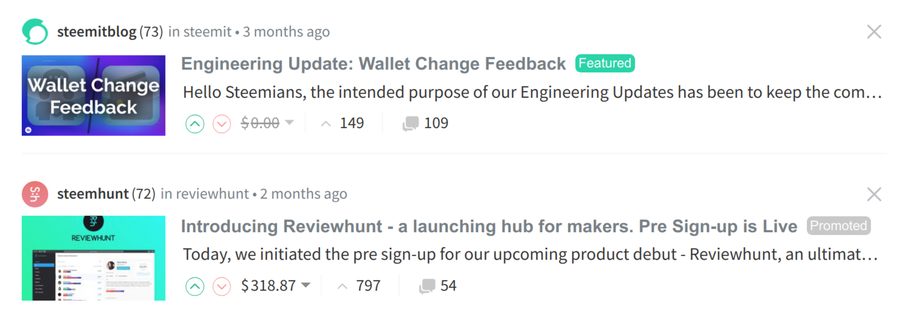Screen dimensions: 921x311
Task: Open the steemitblog author profile
Action: pyautogui.click(x=96, y=32)
